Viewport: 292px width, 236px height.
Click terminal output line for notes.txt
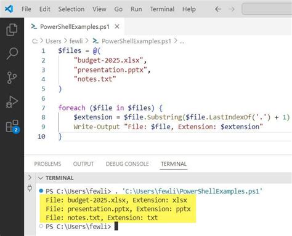tap(102, 218)
